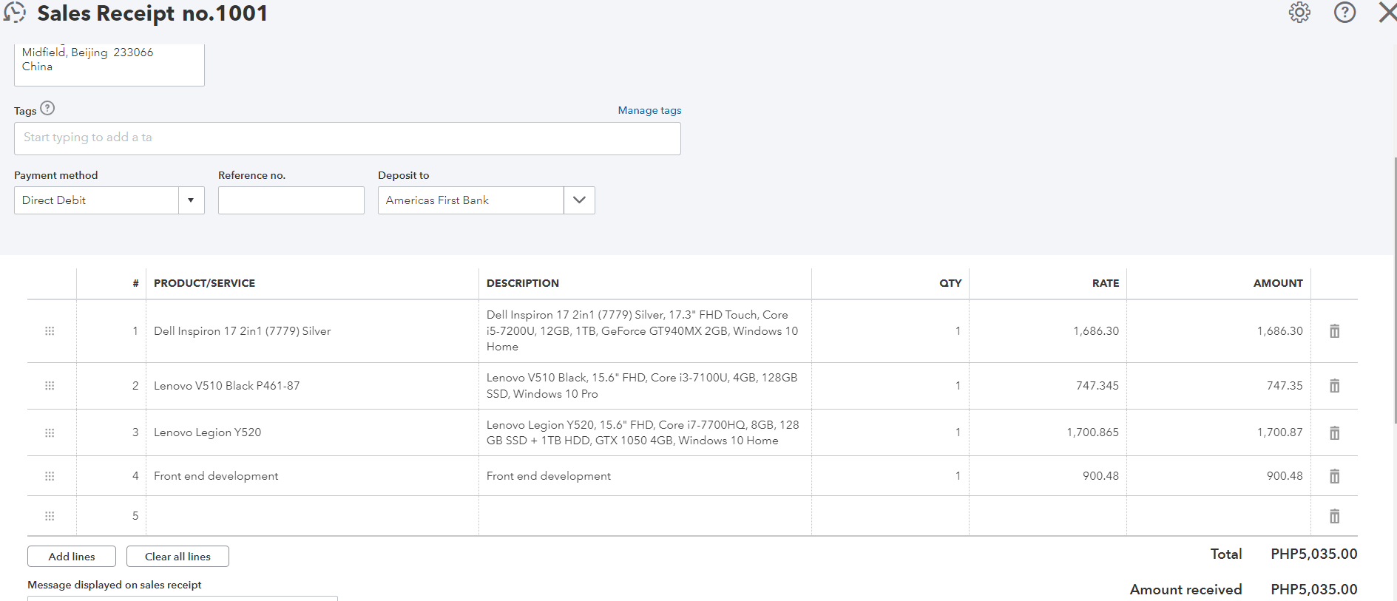Click the Manage tags link
The width and height of the screenshot is (1397, 601).
tap(649, 110)
